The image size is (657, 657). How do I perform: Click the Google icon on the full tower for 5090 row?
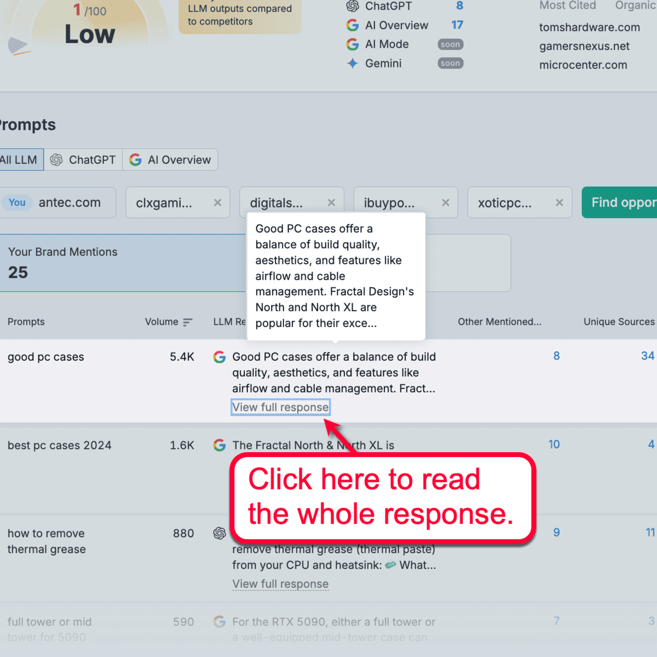click(220, 622)
